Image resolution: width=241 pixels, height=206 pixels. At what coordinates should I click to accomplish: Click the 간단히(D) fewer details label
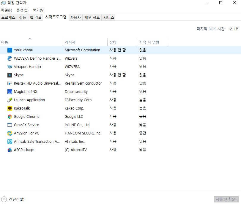17,199
